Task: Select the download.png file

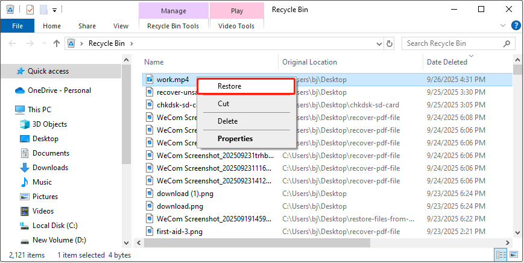Action: click(180, 206)
